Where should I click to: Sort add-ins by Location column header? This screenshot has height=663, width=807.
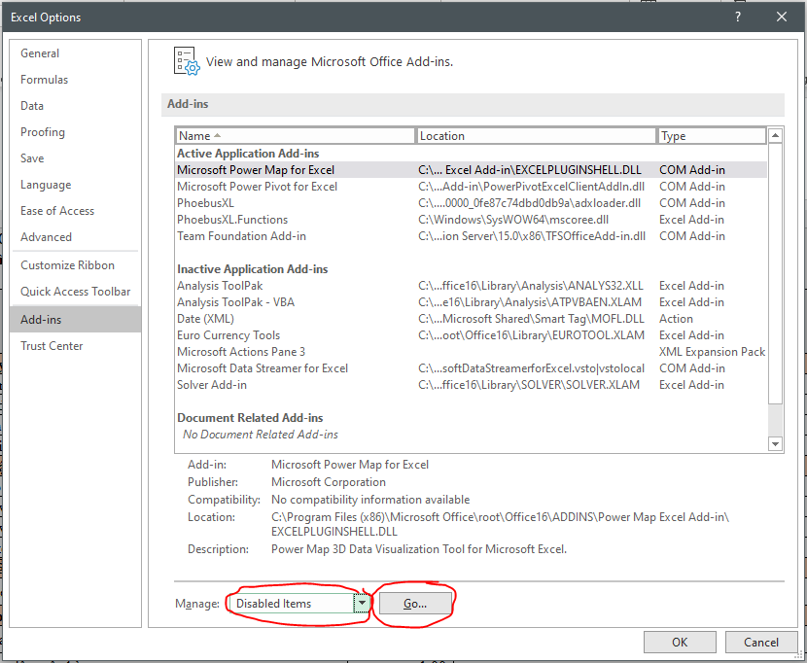tap(535, 136)
